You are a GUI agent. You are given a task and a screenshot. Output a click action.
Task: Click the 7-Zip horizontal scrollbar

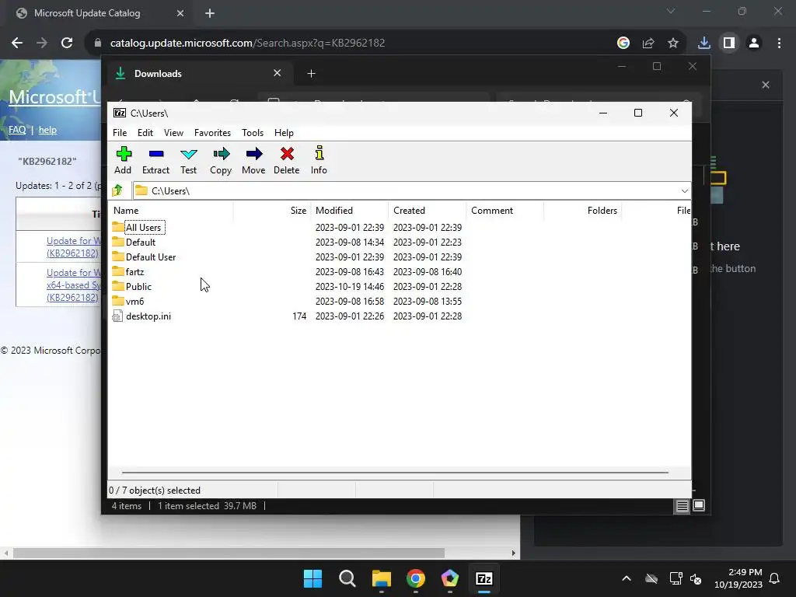(395, 472)
